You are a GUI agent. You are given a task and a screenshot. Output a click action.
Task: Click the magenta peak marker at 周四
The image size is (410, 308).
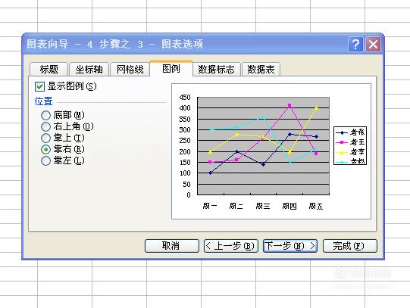(290, 105)
